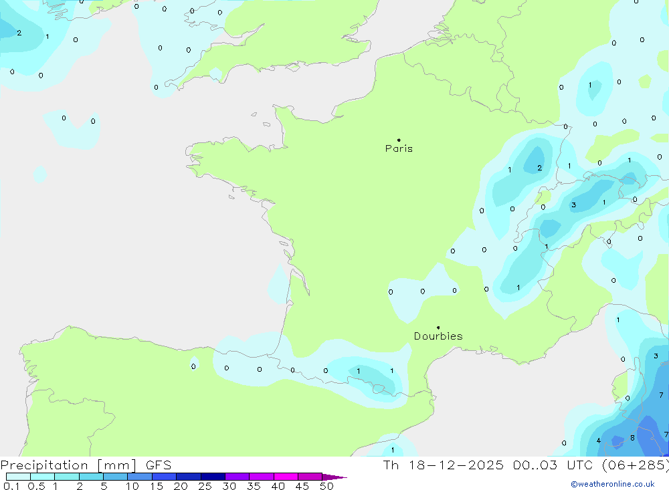669x490 pixels.
Task: Pick the 1–2 mm legend swatch
Action: point(67,477)
